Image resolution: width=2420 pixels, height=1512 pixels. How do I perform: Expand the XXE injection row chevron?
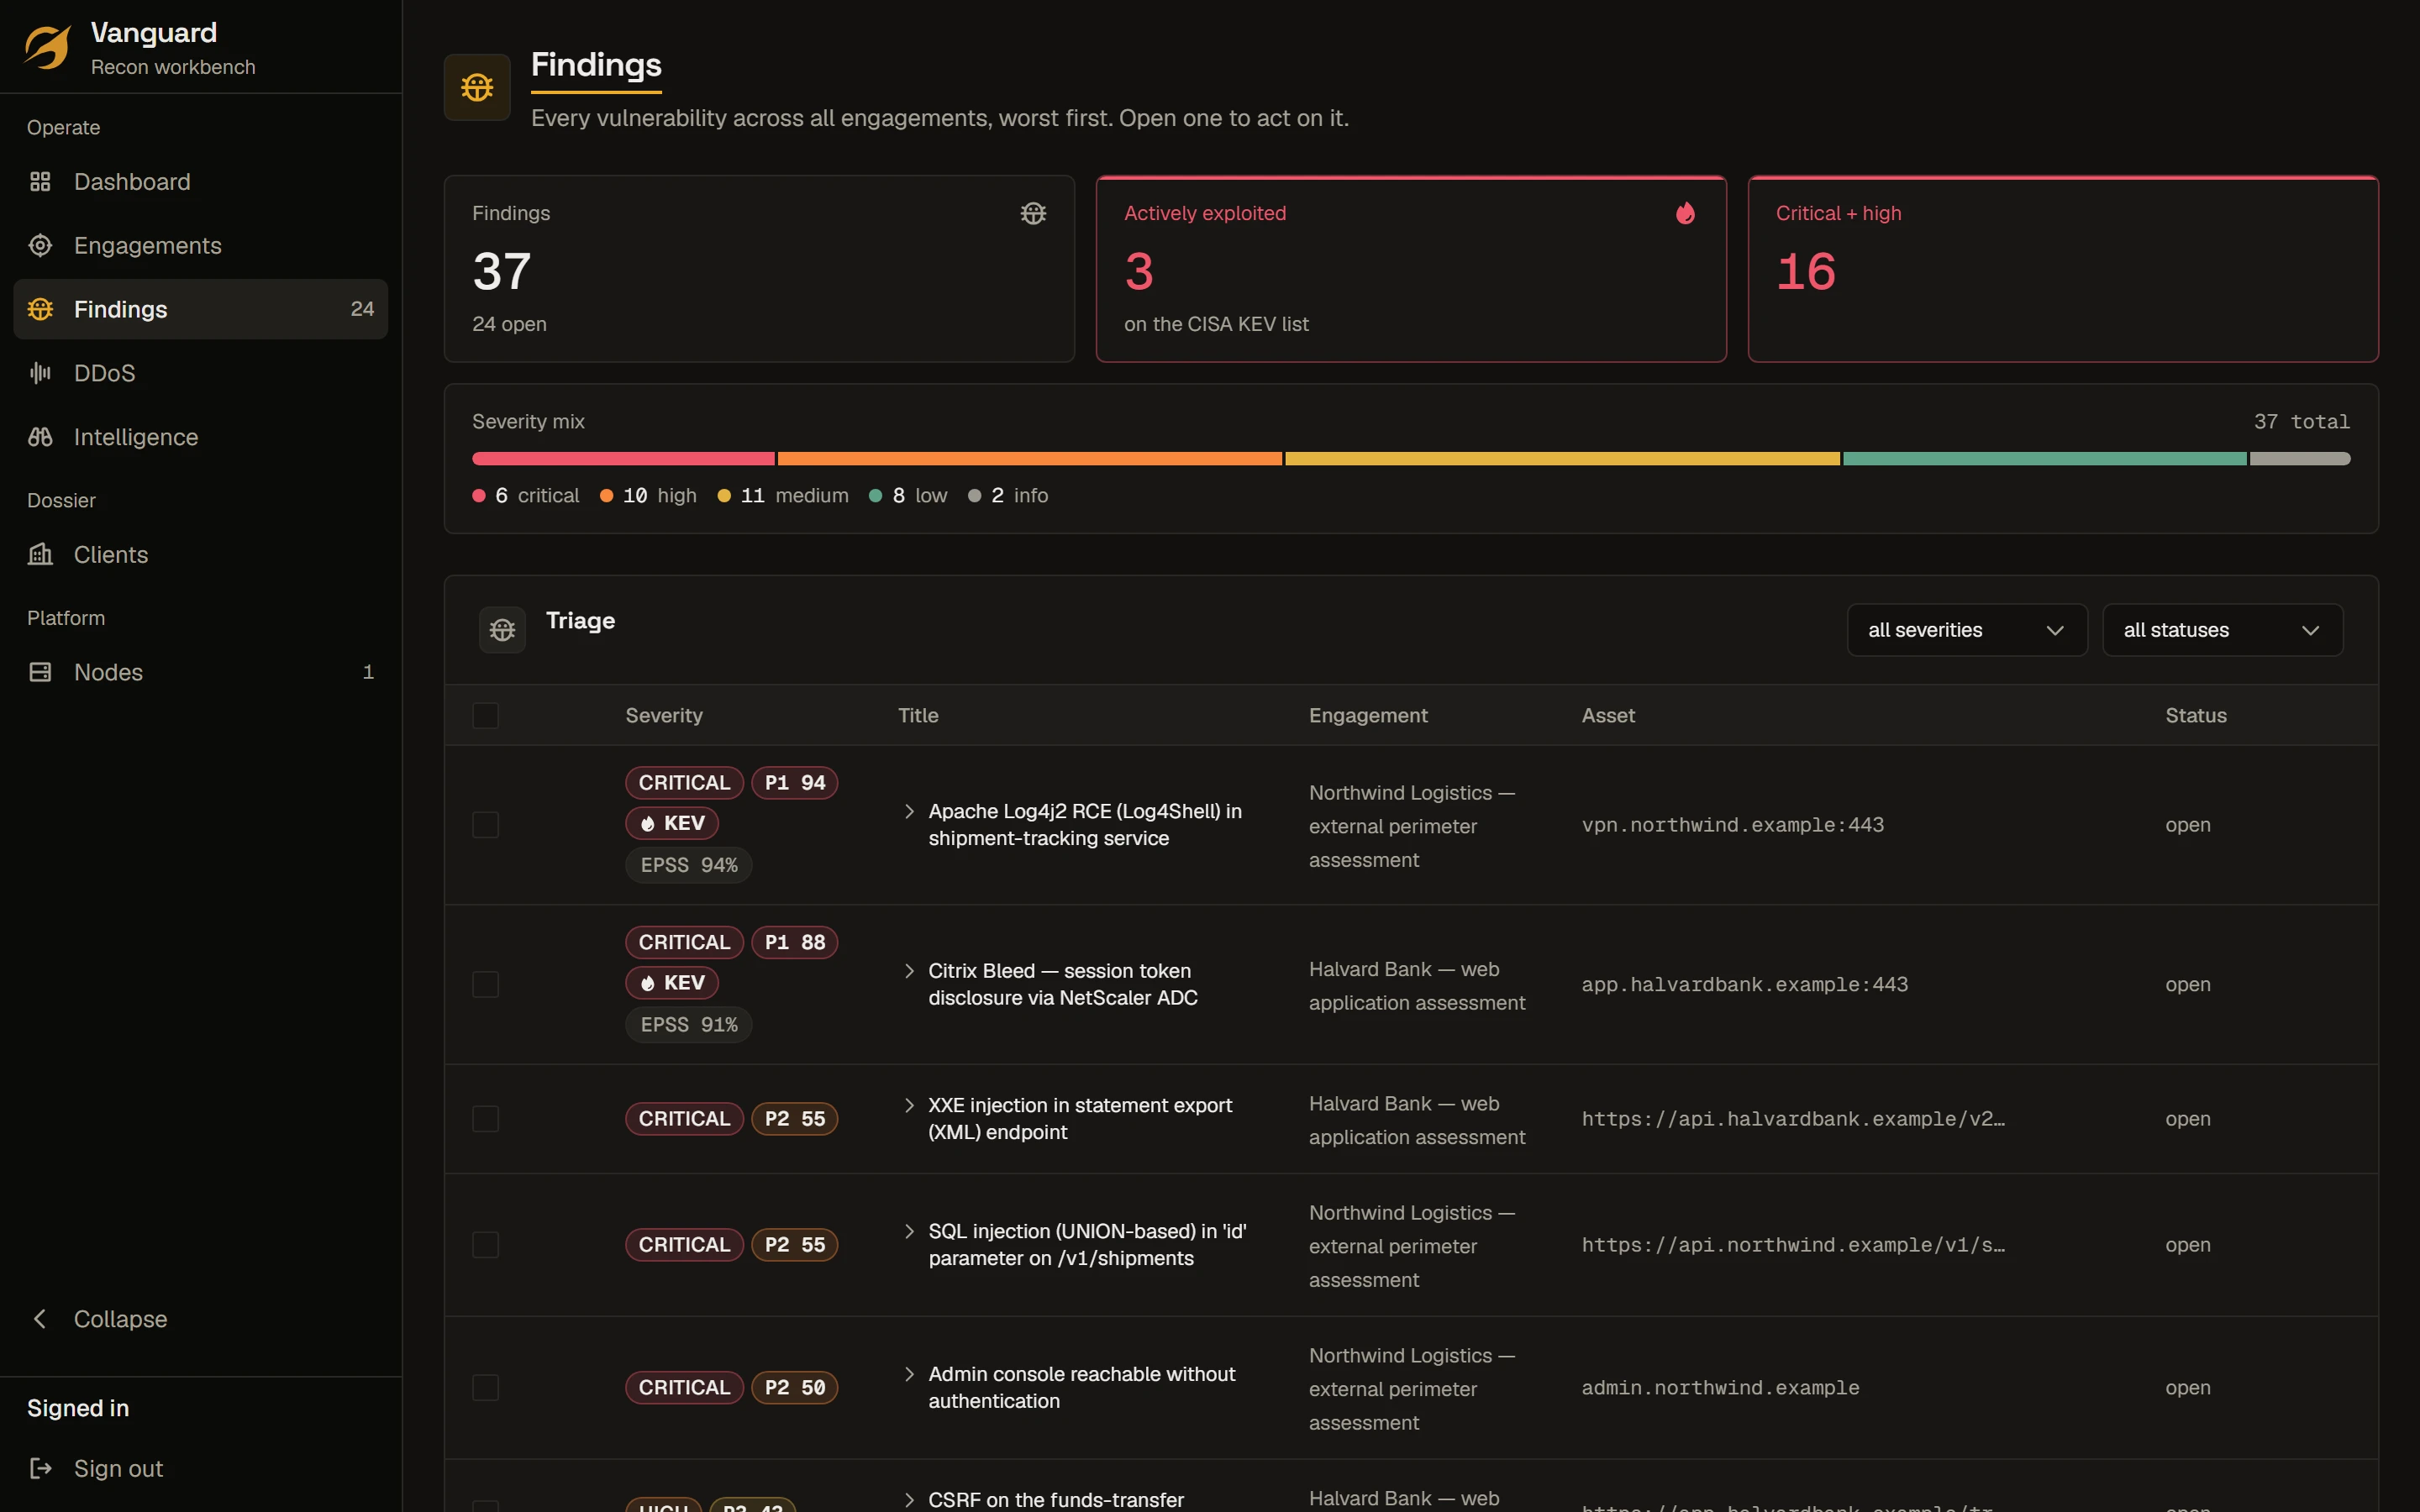click(909, 1105)
